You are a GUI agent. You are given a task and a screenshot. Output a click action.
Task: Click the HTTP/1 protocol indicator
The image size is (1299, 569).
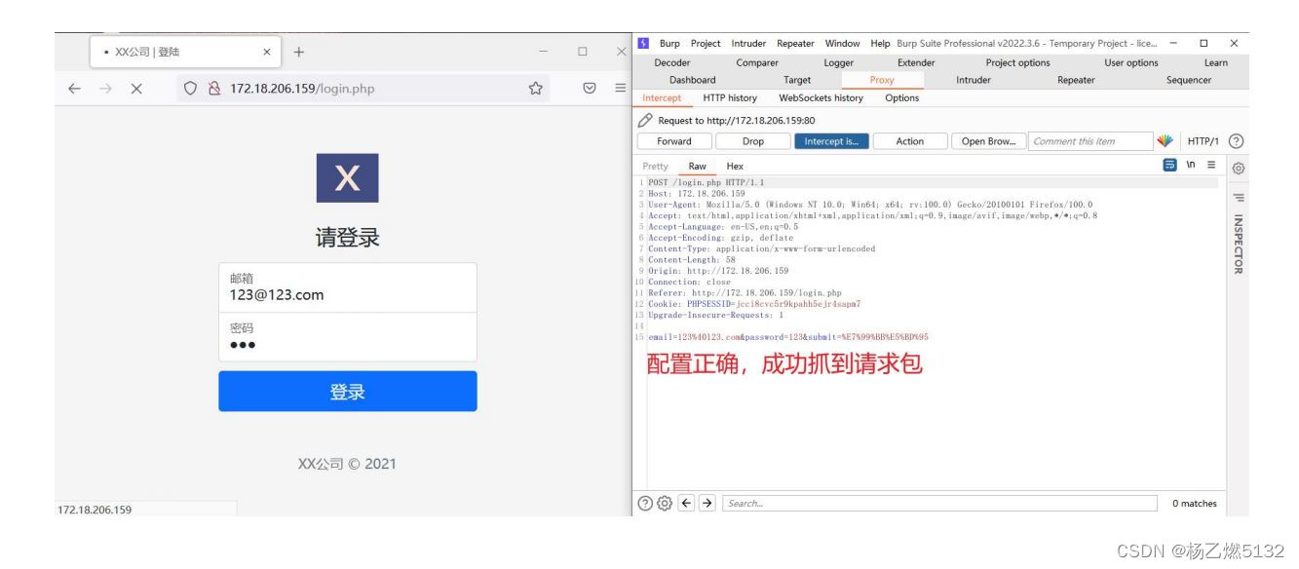click(1203, 141)
